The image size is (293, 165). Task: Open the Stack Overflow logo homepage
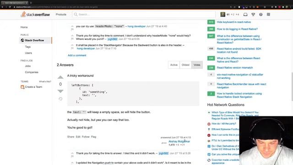35,14
